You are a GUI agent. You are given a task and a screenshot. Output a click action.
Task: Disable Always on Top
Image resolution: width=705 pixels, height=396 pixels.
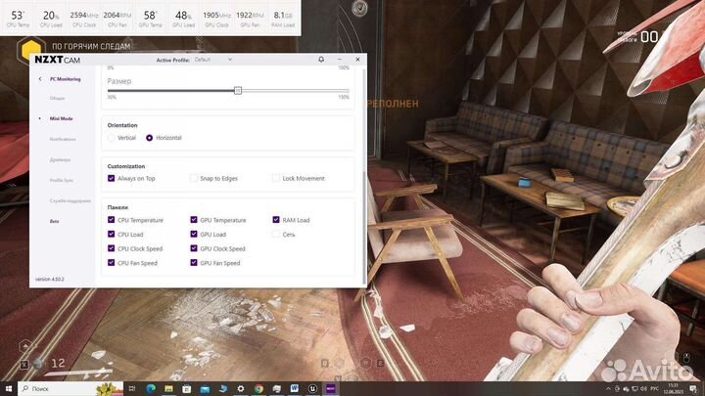click(x=111, y=178)
